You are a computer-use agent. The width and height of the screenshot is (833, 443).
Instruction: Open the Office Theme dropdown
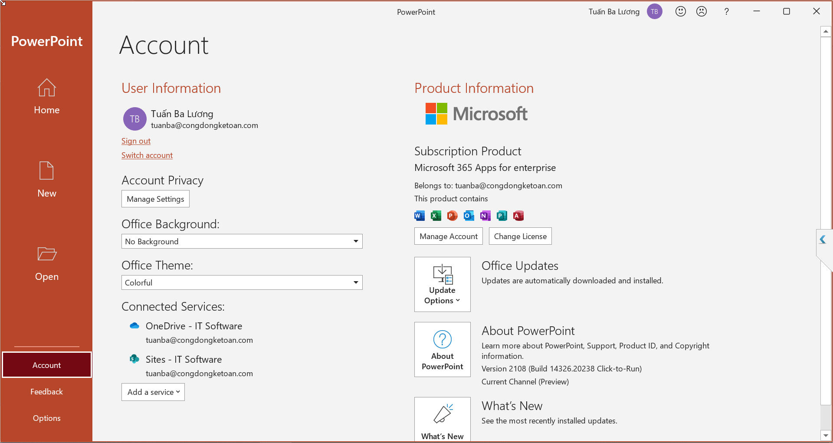click(x=242, y=282)
